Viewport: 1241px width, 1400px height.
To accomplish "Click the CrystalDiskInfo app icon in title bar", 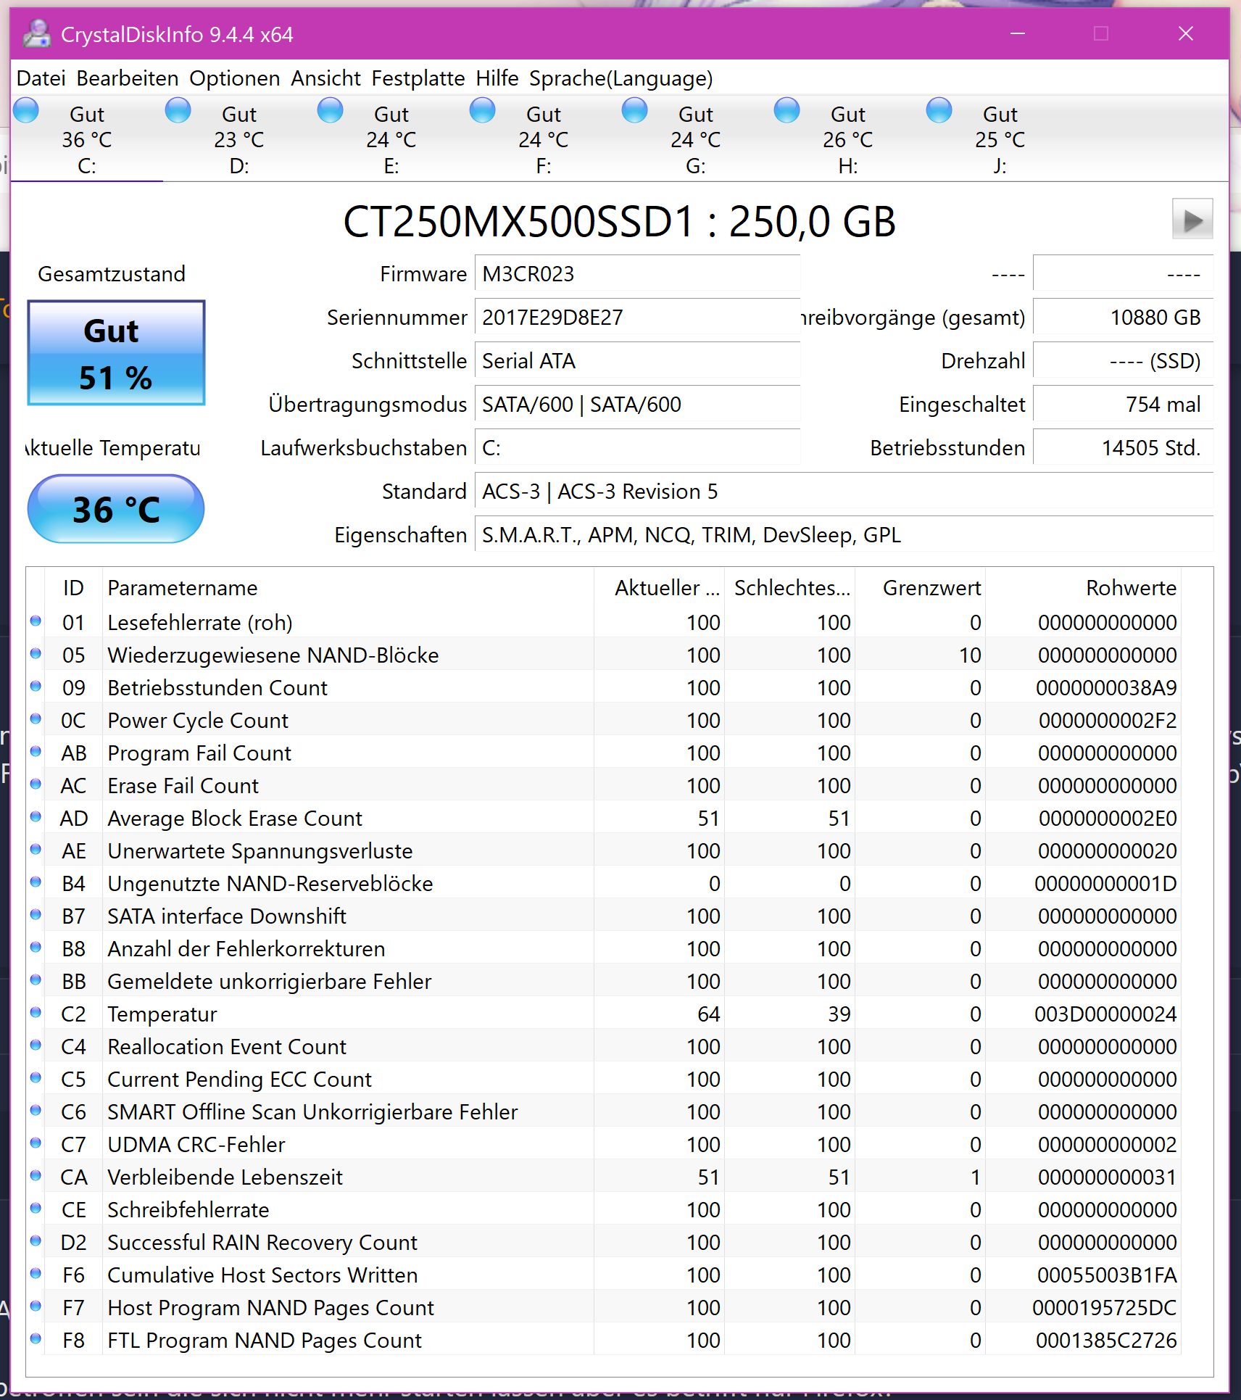I will [x=36, y=34].
